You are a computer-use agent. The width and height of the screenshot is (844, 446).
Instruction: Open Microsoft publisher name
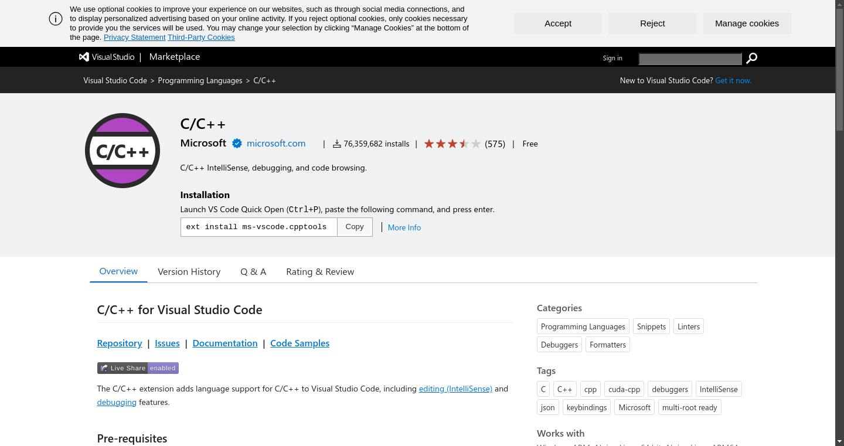tap(203, 143)
